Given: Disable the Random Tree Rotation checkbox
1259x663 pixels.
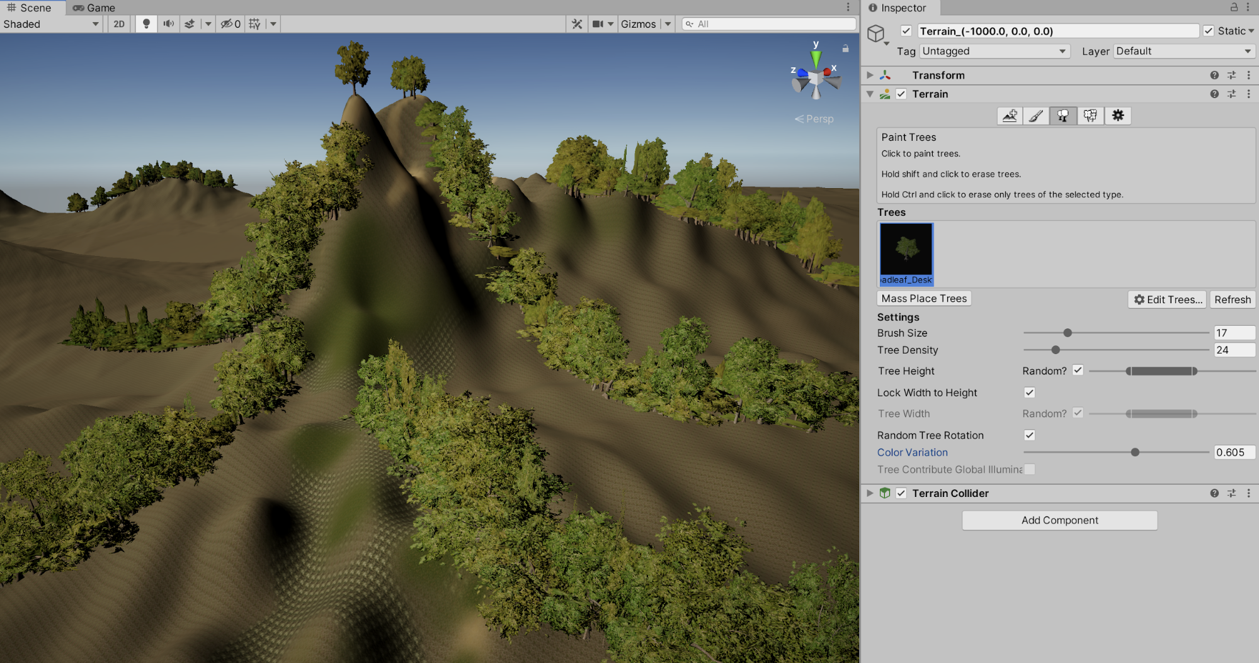Looking at the screenshot, I should (x=1030, y=435).
